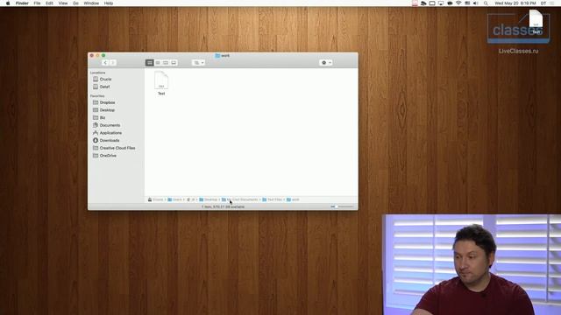Click the work folder in path bar

coord(293,199)
